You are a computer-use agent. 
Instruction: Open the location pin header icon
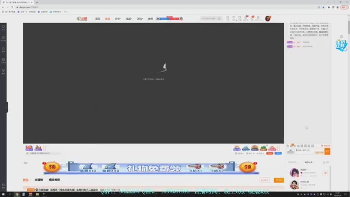[x=258, y=18]
